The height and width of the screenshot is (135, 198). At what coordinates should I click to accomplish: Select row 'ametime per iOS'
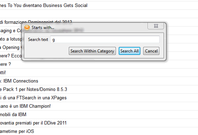99,131
